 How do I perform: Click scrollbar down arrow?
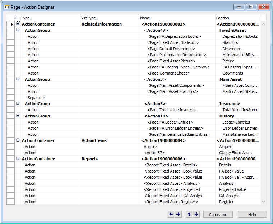click(263, 202)
